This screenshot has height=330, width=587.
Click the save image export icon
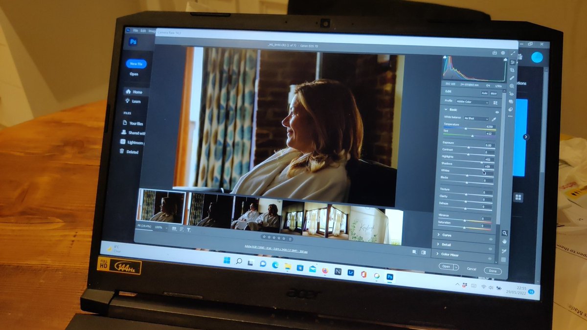coord(495,53)
